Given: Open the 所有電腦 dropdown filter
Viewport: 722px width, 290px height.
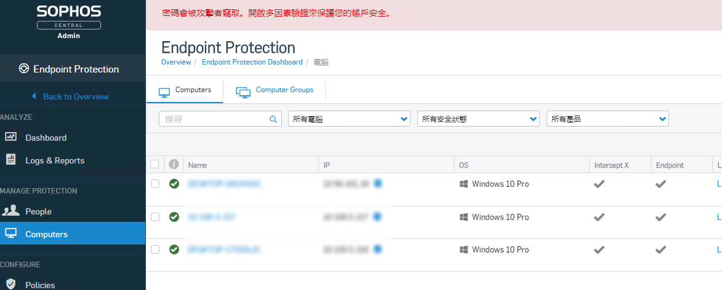Looking at the screenshot, I should pyautogui.click(x=349, y=119).
